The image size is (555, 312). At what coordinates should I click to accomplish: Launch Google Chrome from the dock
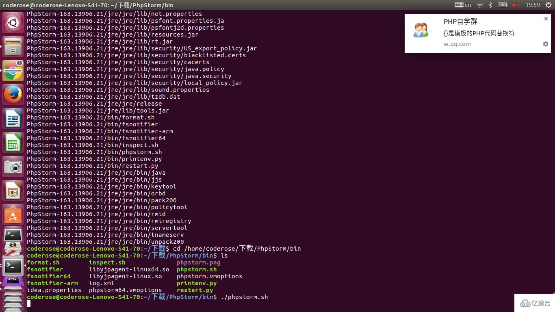coord(13,71)
